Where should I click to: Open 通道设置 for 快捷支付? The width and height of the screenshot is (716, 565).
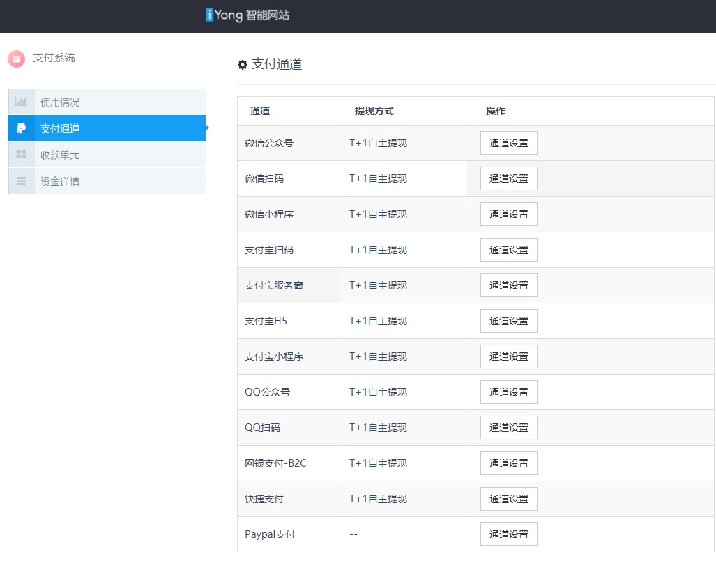coord(508,498)
